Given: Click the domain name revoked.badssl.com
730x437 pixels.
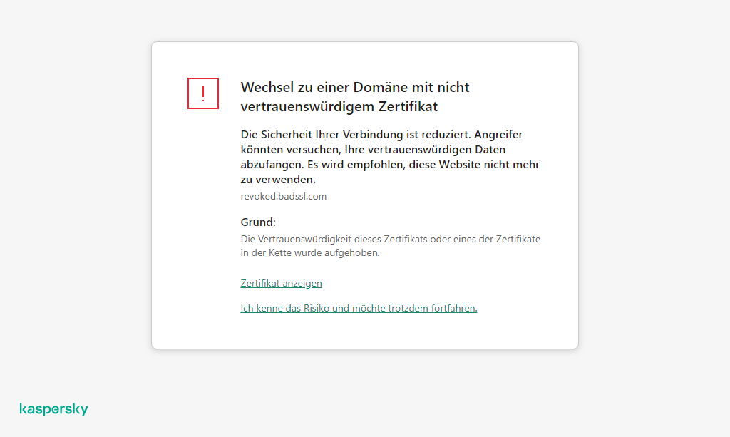Looking at the screenshot, I should [x=283, y=196].
